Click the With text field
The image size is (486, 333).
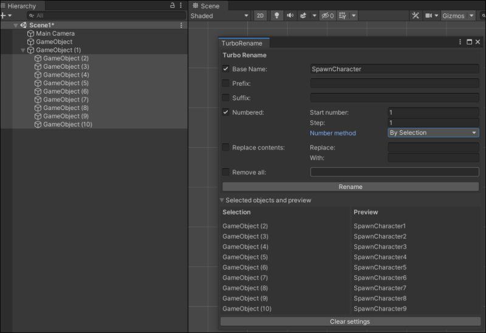tap(433, 157)
